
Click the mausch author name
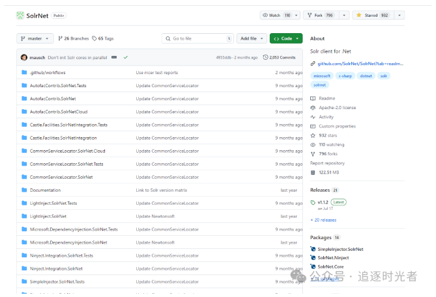pyautogui.click(x=37, y=57)
